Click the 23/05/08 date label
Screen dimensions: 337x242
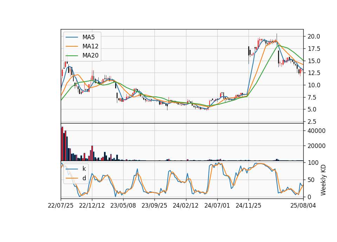pos(123,206)
